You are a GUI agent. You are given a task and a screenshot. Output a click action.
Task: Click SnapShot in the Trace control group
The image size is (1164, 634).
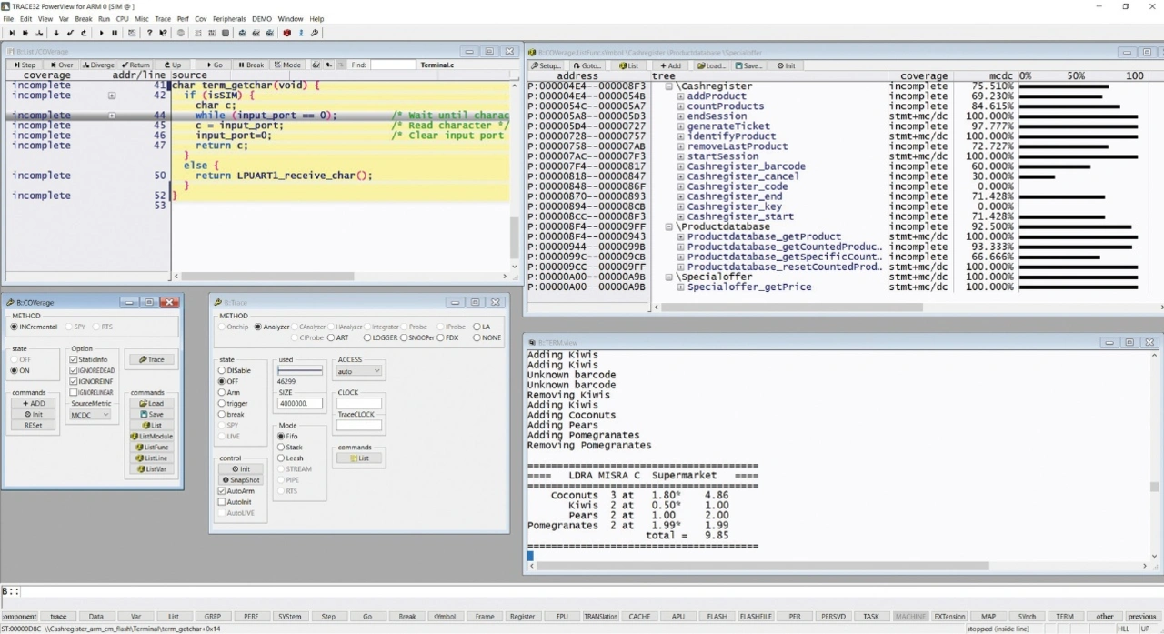[240, 480]
